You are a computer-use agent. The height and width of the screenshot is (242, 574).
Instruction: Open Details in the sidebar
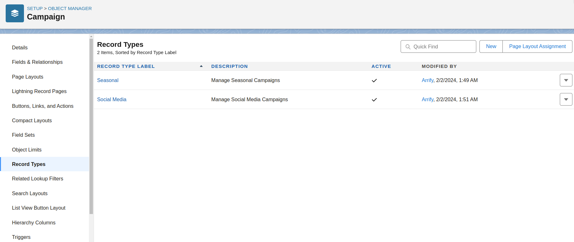pyautogui.click(x=20, y=47)
